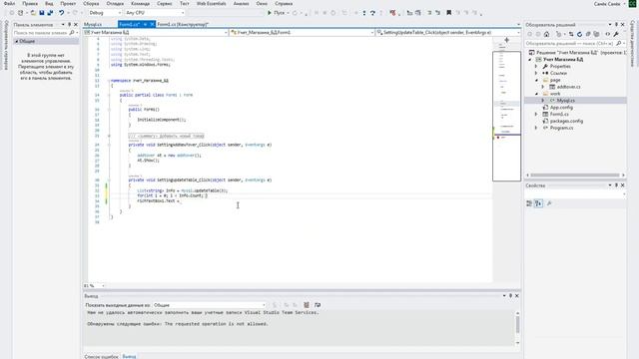Open the Web Essentials menu

coord(211,4)
